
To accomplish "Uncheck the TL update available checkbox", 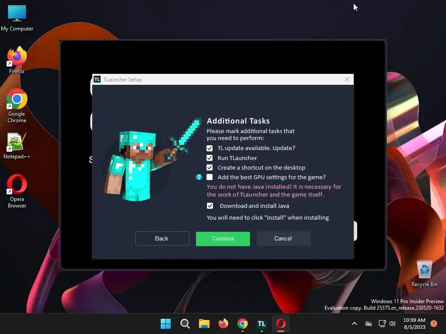I will pos(209,148).
